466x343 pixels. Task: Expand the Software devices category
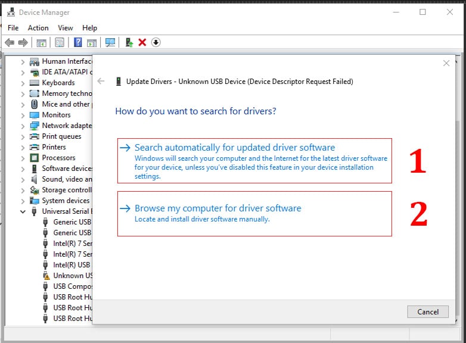(23, 169)
